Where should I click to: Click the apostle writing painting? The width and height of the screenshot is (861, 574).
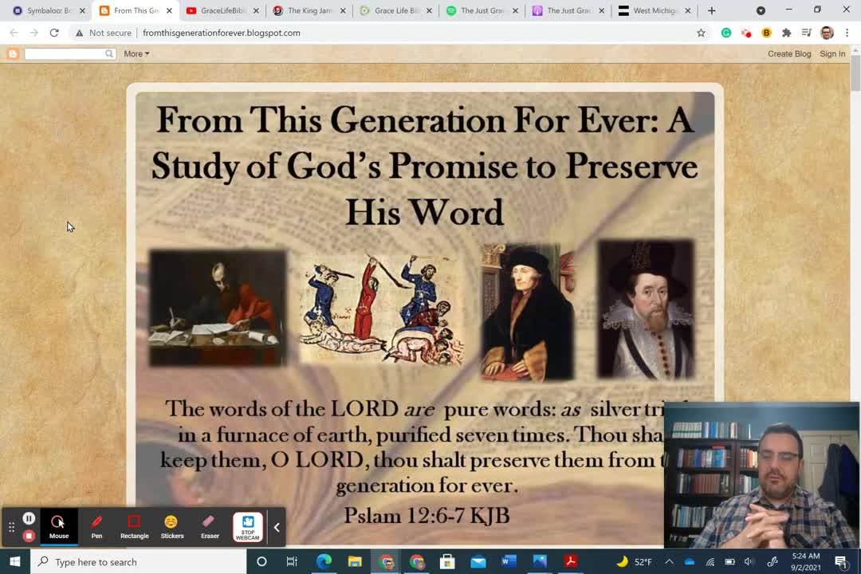218,309
